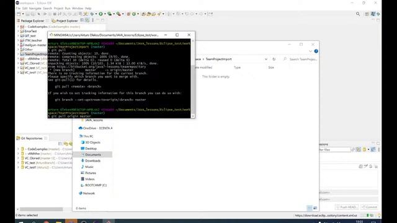
Task: Open the Project menu
Action: [58, 8]
